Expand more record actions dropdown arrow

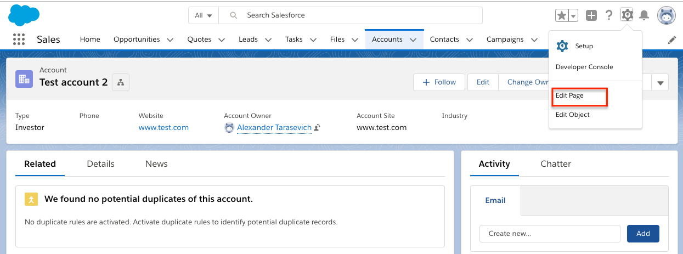(660, 83)
